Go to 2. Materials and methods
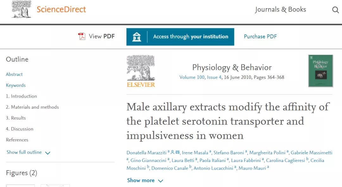342x187 pixels. [x=32, y=107]
